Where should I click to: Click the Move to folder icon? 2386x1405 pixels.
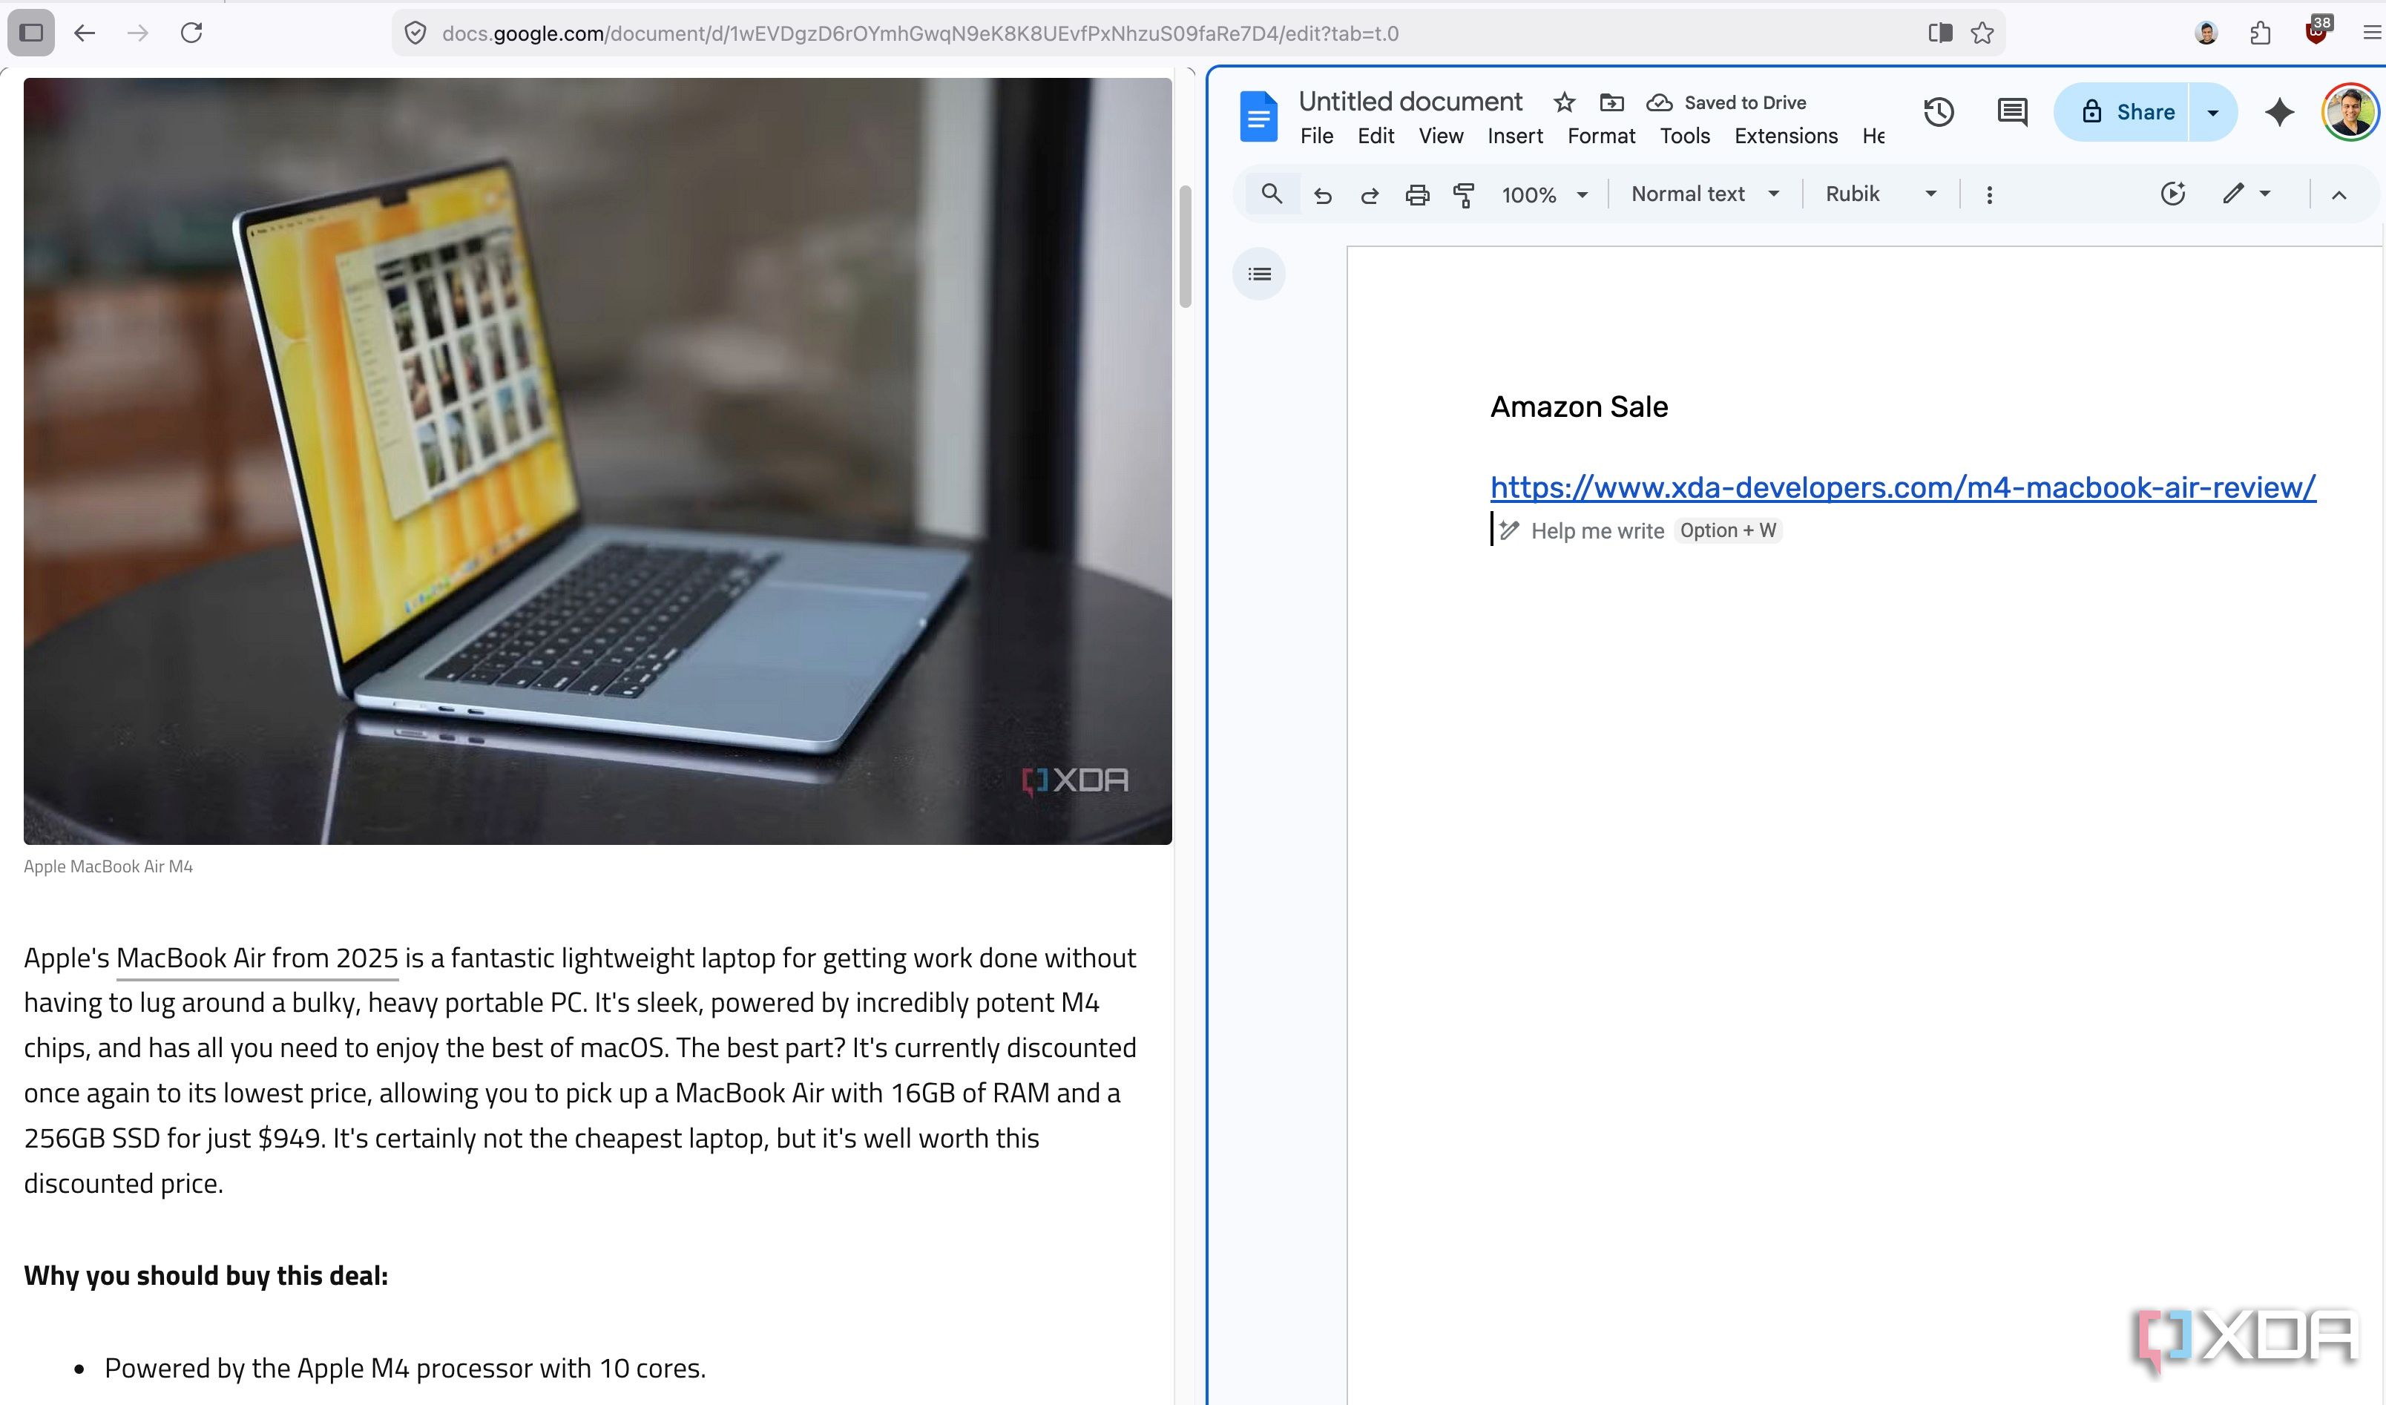tap(1611, 102)
